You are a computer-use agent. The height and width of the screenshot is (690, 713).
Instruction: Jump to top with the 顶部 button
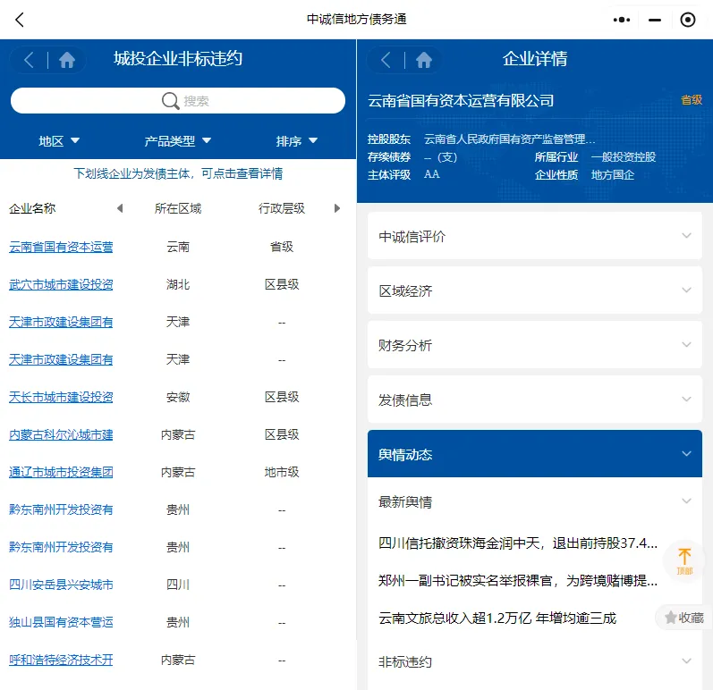(684, 561)
